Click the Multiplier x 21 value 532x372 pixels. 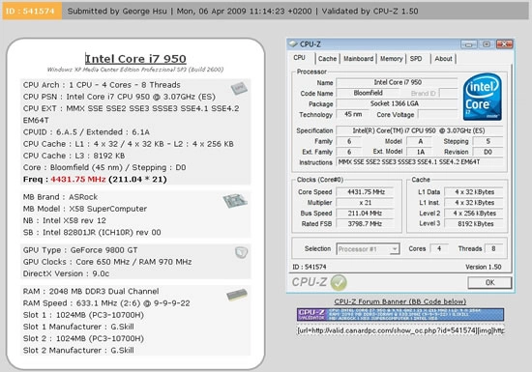365,203
